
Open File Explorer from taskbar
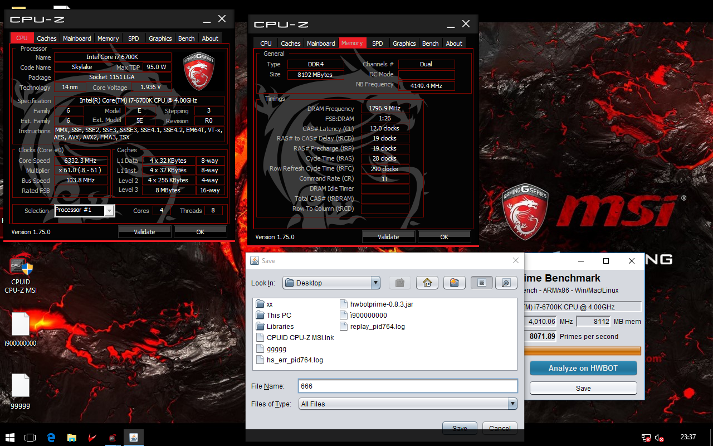(x=71, y=438)
